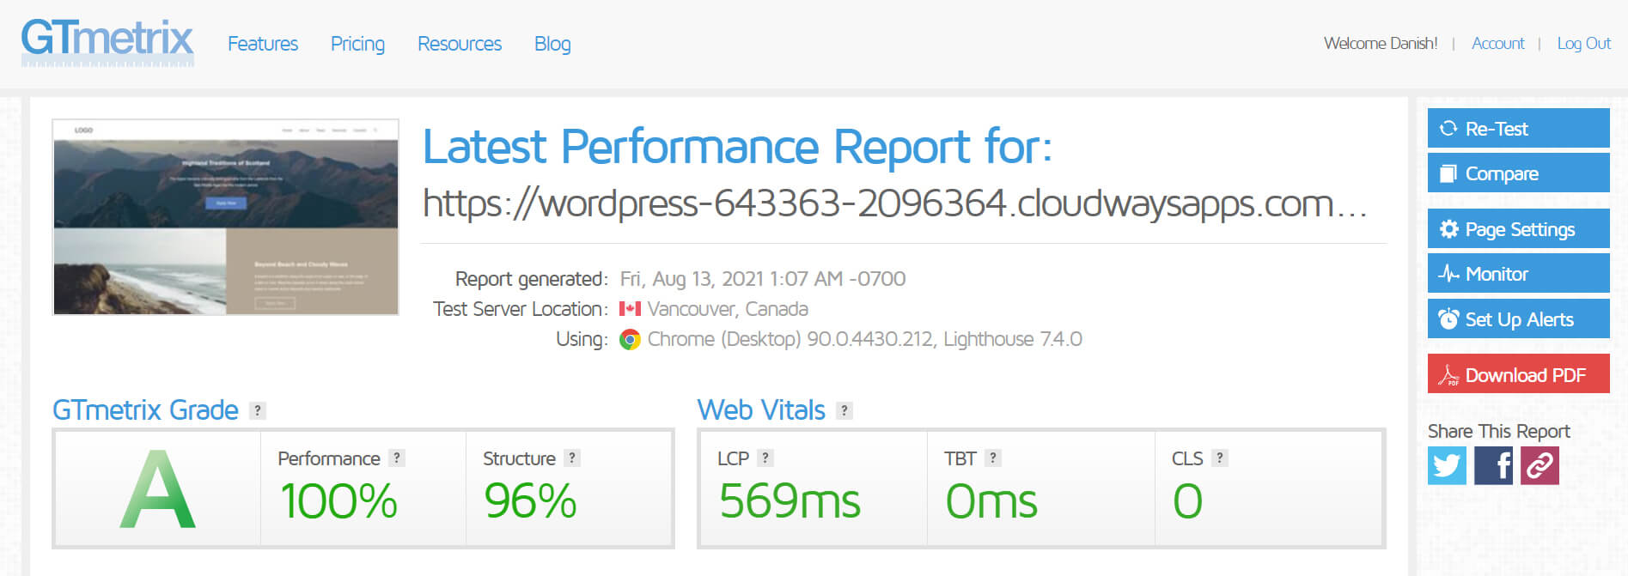Show help tooltip for Structure score
This screenshot has width=1628, height=576.
pyautogui.click(x=572, y=458)
